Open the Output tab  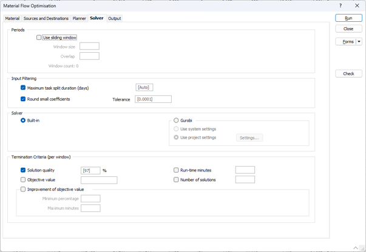114,19
